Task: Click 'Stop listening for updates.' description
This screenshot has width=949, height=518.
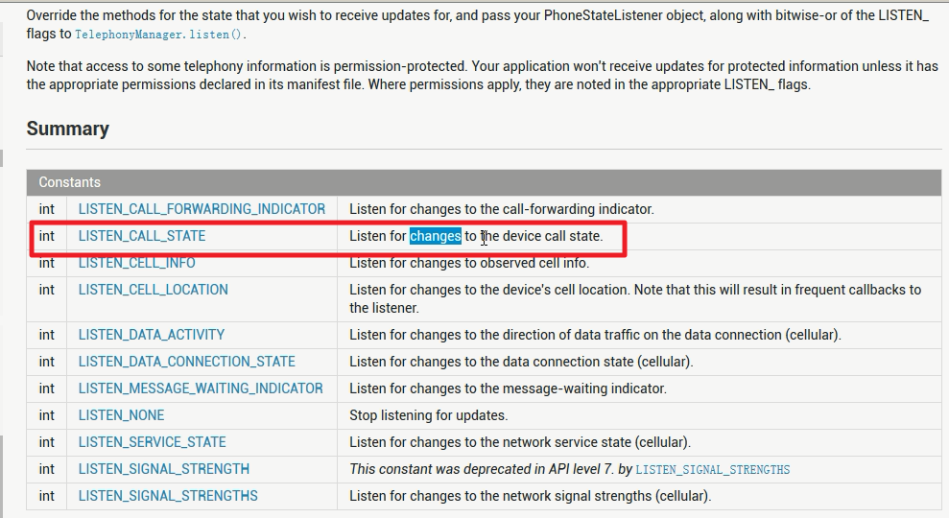Action: click(429, 415)
